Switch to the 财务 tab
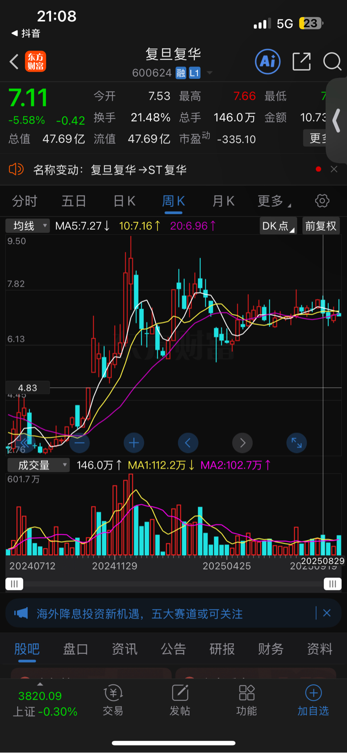Viewport: 347px width, 753px height. coord(271,649)
